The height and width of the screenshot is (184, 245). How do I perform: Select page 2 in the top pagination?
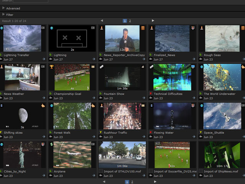pyautogui.click(x=130, y=21)
